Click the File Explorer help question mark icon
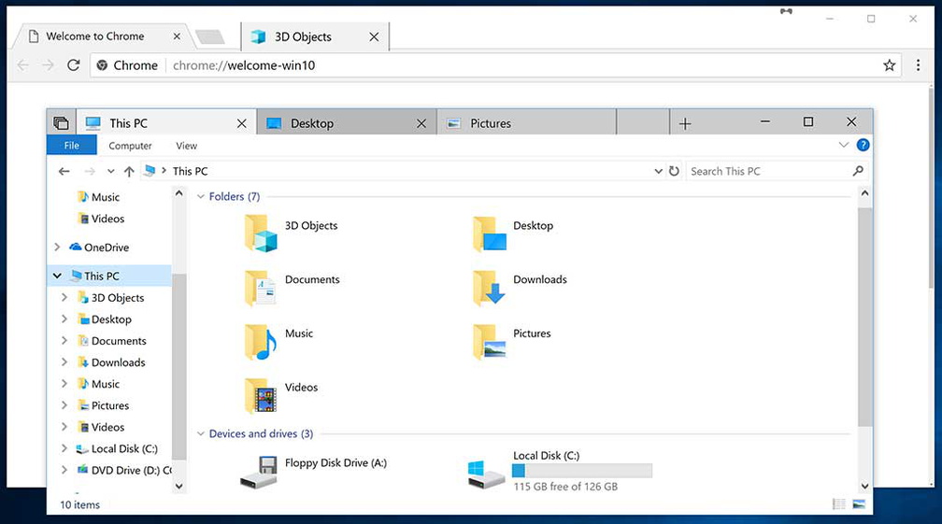 click(863, 146)
